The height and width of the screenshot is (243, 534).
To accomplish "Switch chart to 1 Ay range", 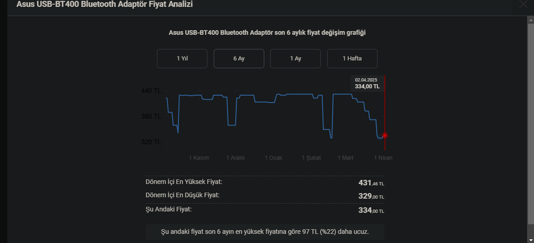I will 295,59.
